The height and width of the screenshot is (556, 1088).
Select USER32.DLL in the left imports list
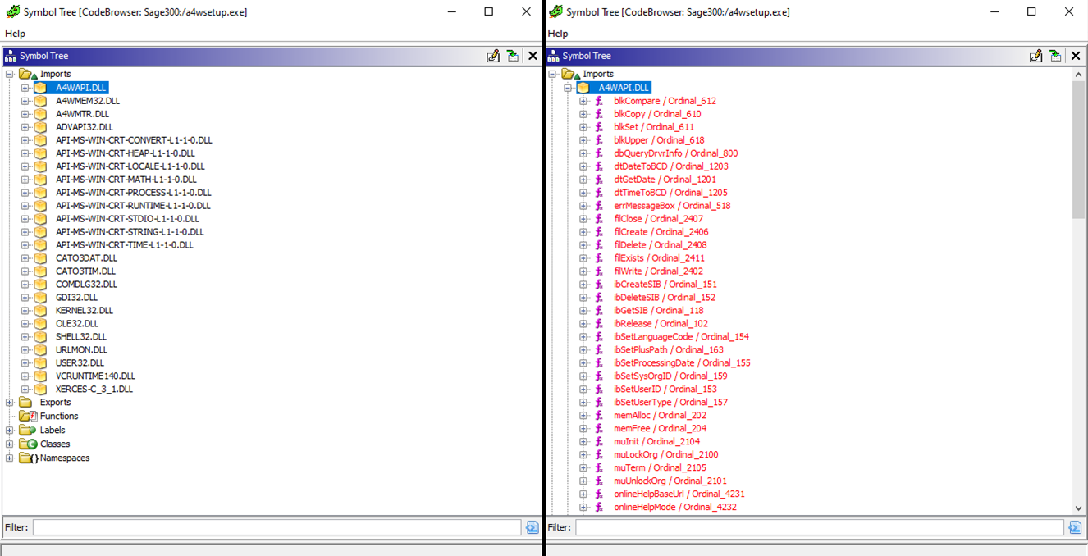tap(80, 363)
